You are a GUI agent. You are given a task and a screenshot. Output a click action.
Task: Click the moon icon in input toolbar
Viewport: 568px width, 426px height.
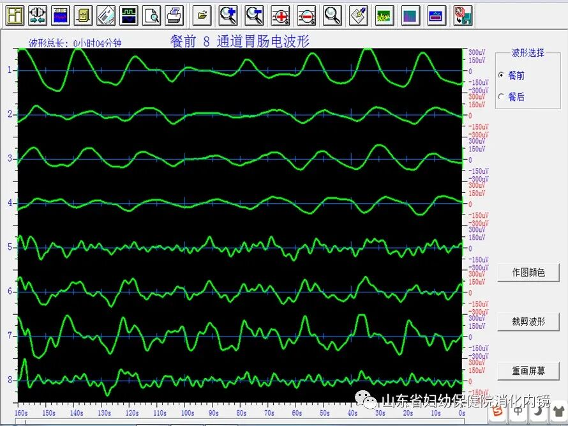point(539,411)
